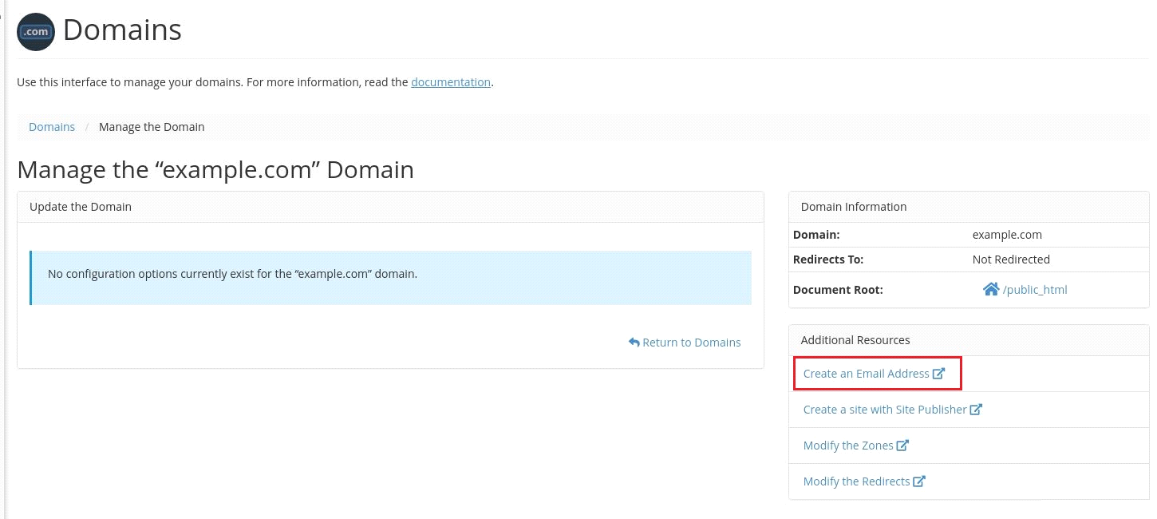
Task: Click the external-link icon on Modify the Zones
Action: (x=902, y=445)
